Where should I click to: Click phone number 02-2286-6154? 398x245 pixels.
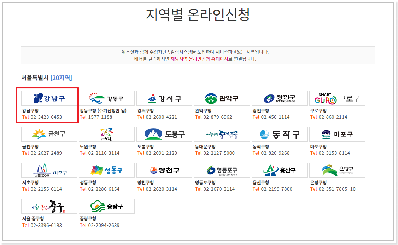tap(104, 189)
